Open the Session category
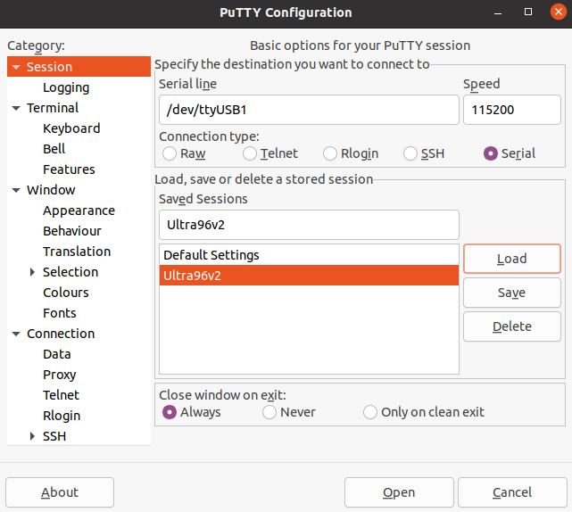 click(x=79, y=67)
